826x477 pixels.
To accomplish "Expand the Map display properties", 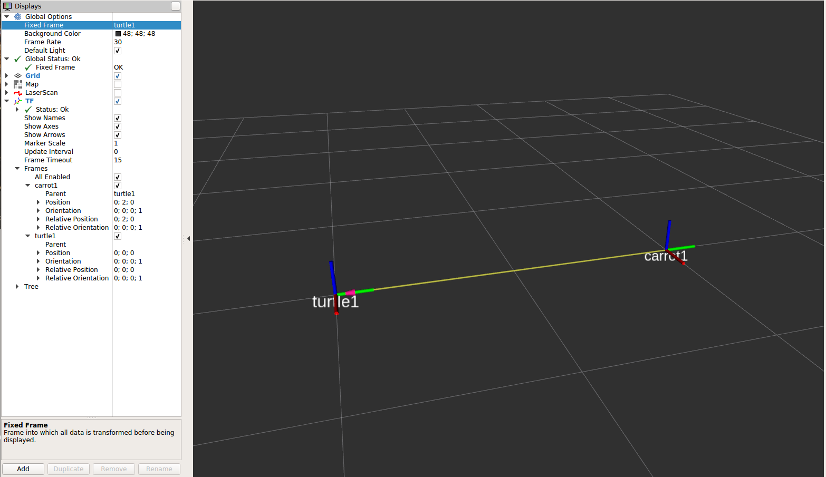I will 7,84.
